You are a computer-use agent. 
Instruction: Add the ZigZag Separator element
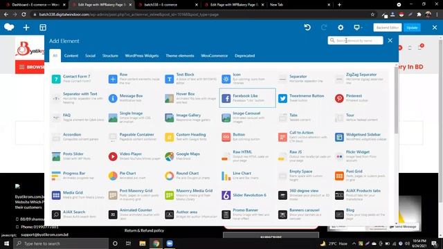click(x=360, y=79)
